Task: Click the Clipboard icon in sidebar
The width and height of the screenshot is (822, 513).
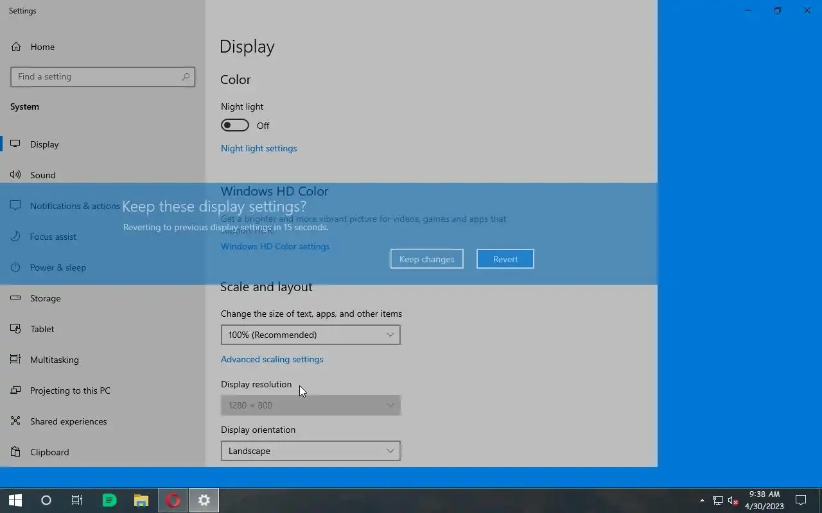Action: pyautogui.click(x=15, y=452)
